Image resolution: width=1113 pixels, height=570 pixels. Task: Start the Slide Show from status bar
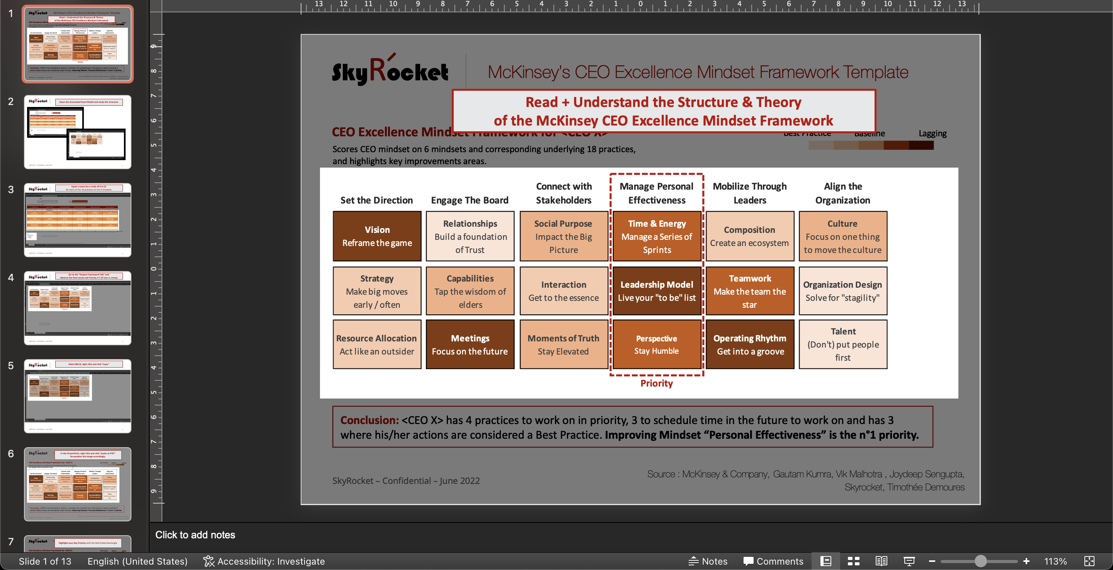[x=909, y=561]
